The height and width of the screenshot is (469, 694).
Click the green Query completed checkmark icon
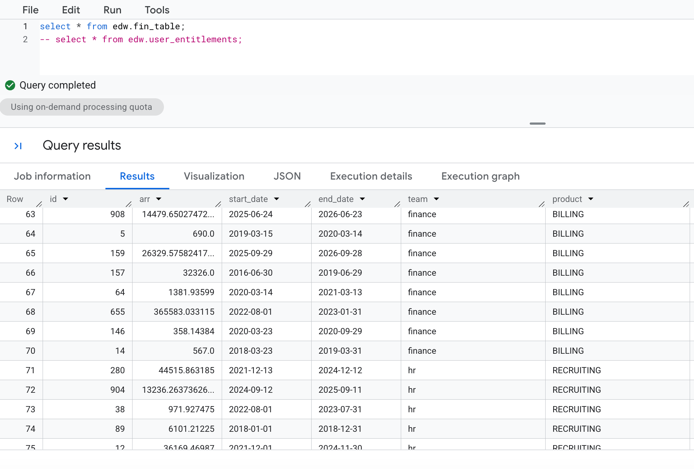(x=10, y=85)
